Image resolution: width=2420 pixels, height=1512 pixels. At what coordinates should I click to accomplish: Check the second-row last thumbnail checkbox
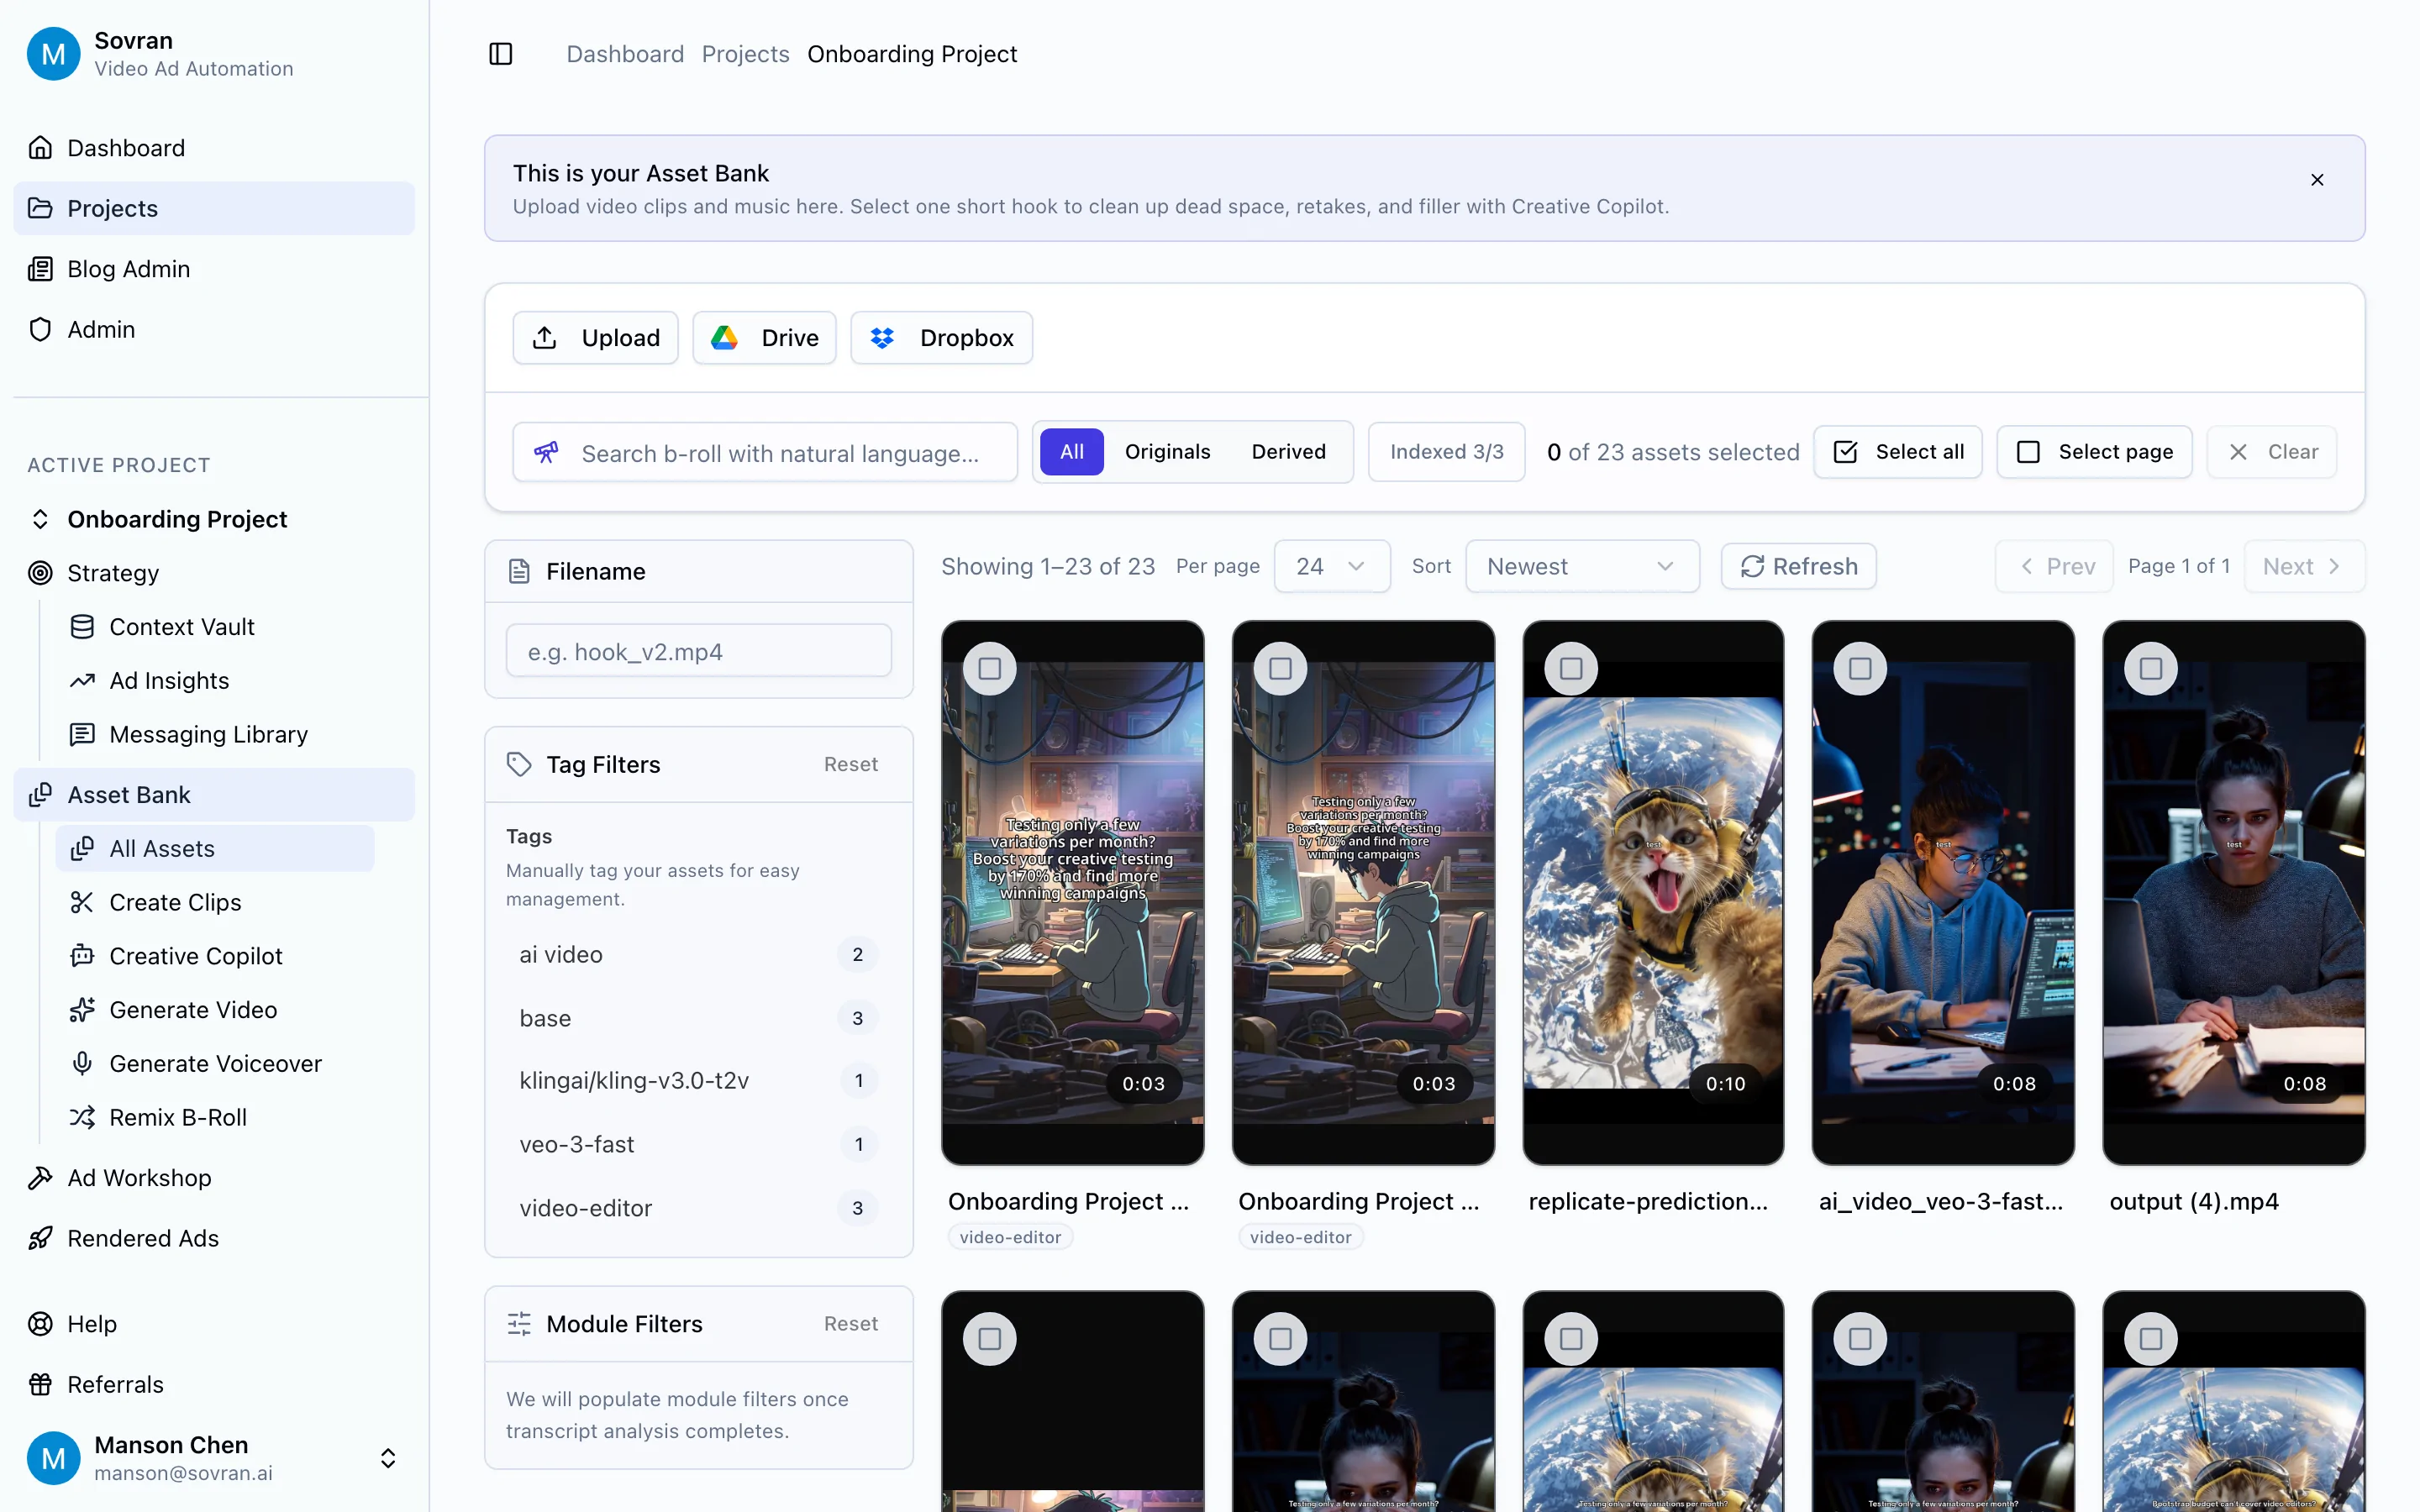(x=2151, y=1339)
